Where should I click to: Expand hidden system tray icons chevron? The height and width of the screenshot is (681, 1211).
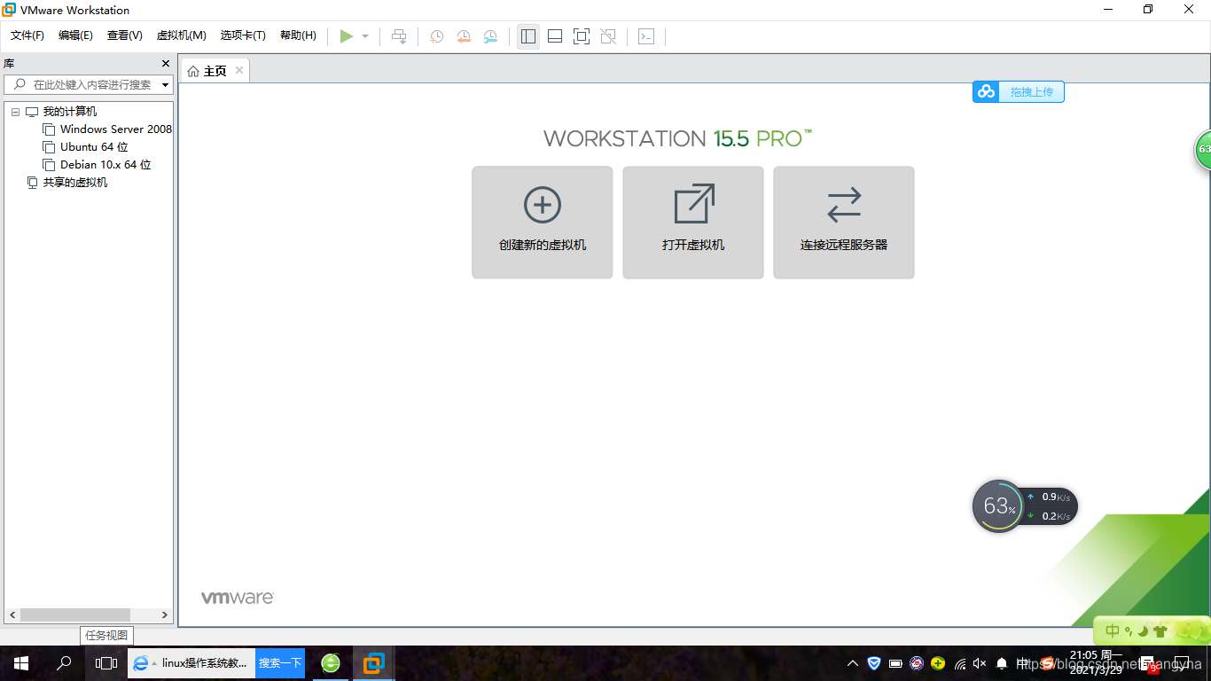coord(853,663)
